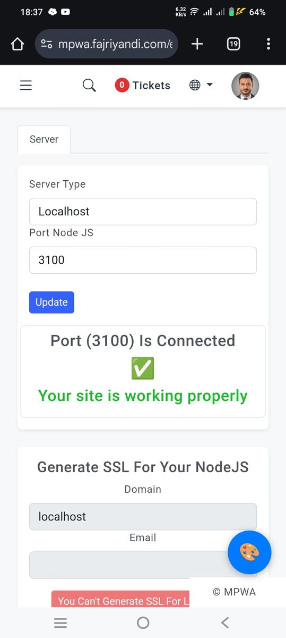Open the hamburger sidebar menu
Viewport: 286px width, 638px height.
point(26,85)
